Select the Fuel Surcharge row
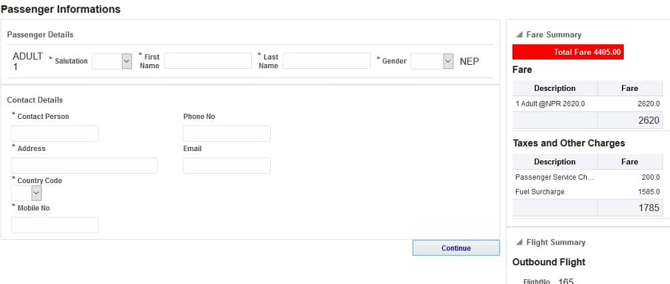670x284 pixels. point(588,192)
